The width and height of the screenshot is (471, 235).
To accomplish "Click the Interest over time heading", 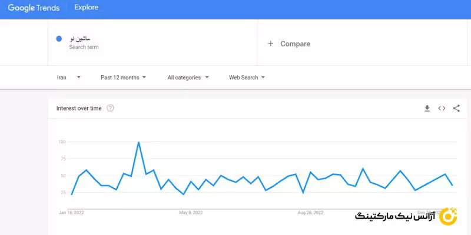I will click(x=79, y=108).
